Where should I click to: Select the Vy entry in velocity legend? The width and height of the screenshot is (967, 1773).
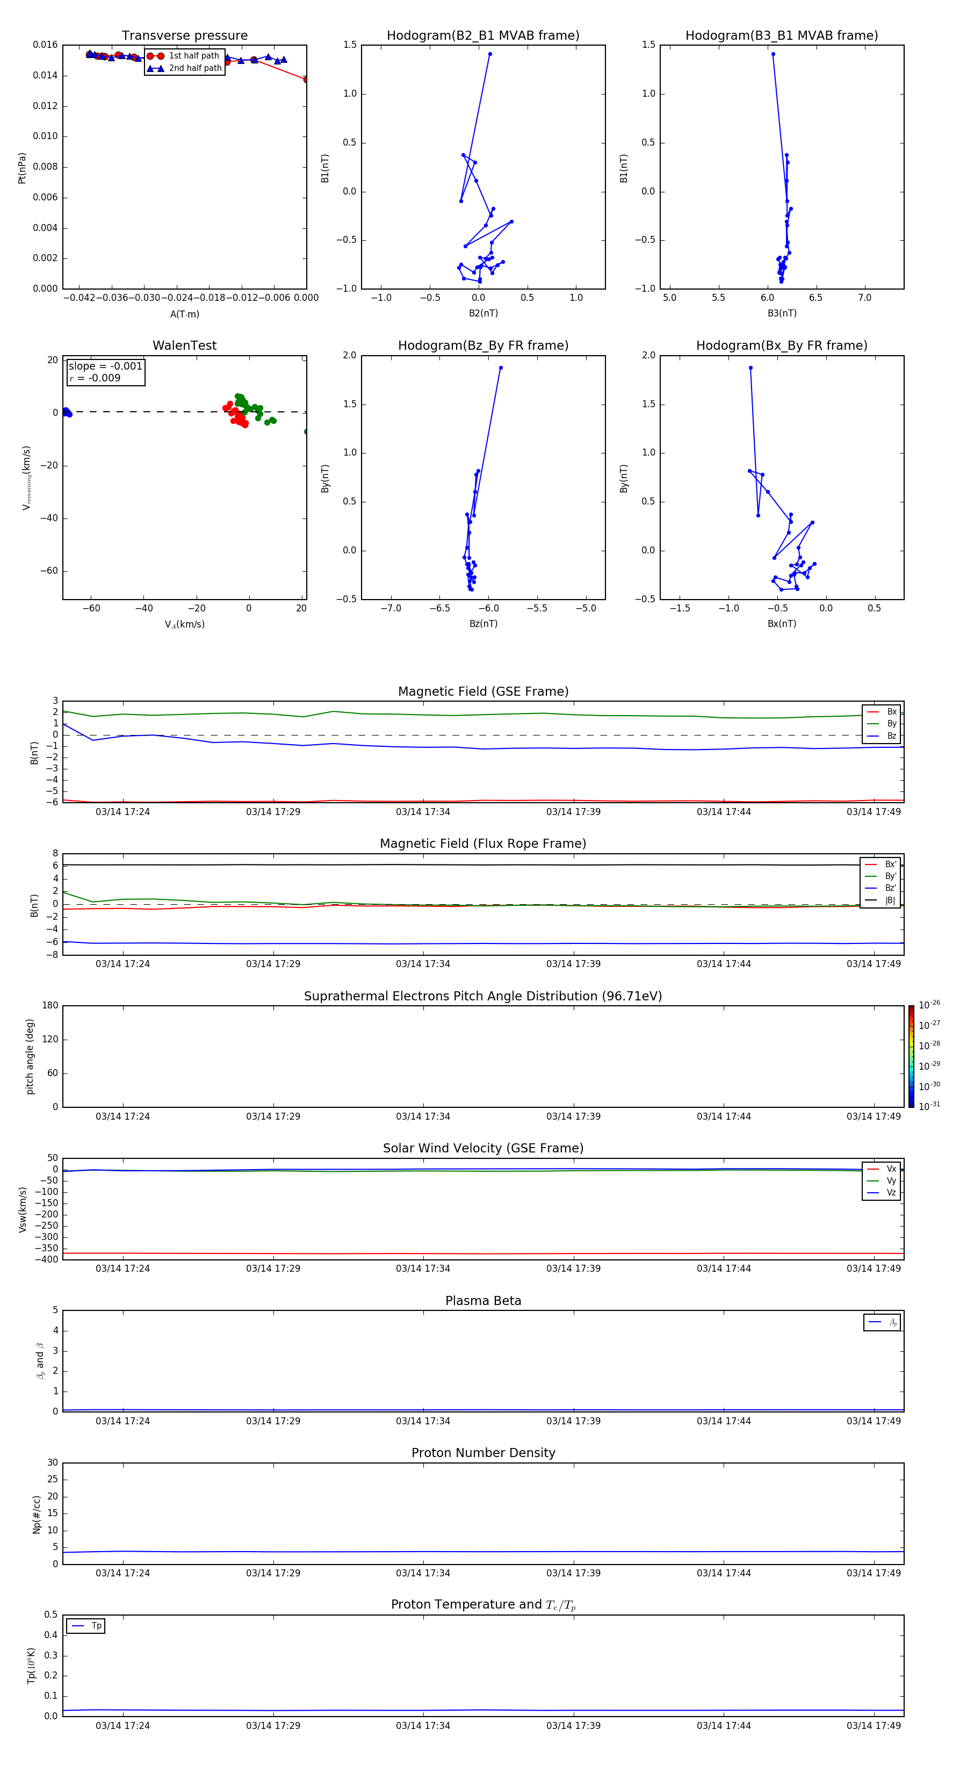point(882,1181)
